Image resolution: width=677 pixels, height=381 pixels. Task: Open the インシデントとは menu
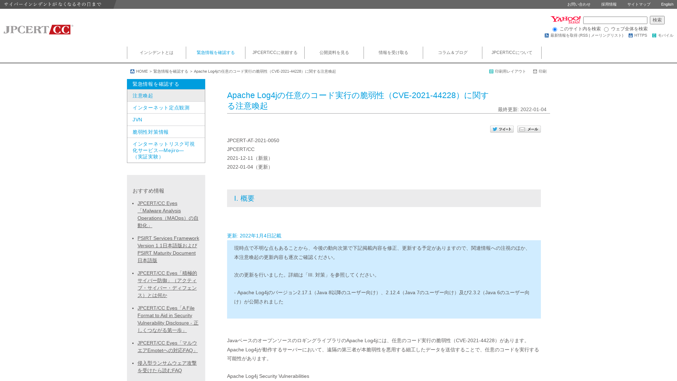click(x=157, y=53)
